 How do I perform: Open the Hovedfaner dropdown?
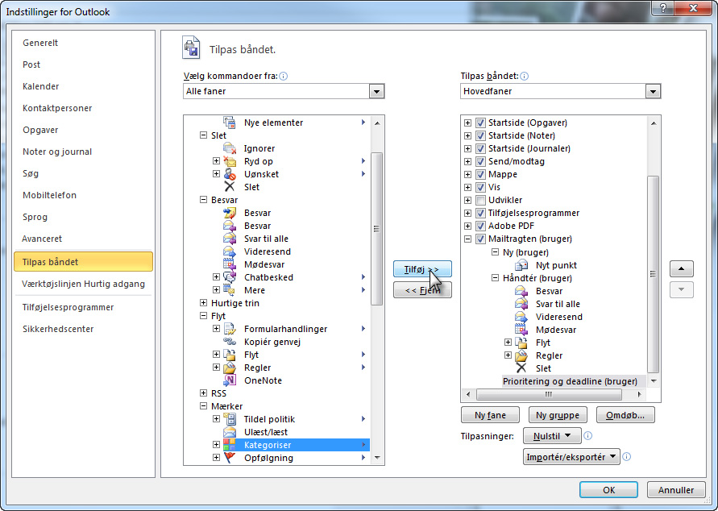[x=653, y=91]
